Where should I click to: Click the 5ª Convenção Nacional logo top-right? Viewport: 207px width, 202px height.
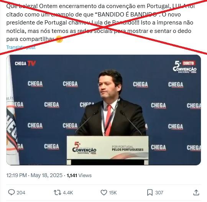[x=184, y=67]
